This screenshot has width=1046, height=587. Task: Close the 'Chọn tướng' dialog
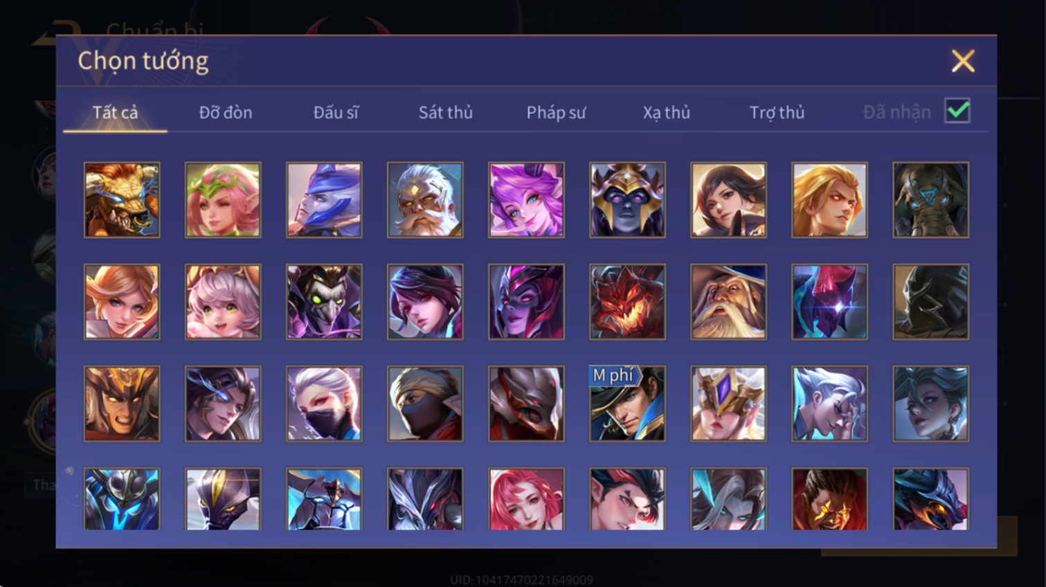coord(963,61)
